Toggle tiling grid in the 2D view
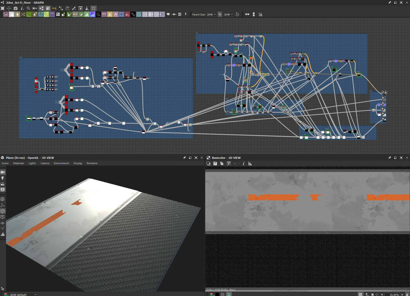This screenshot has width=410, height=296. (x=360, y=294)
